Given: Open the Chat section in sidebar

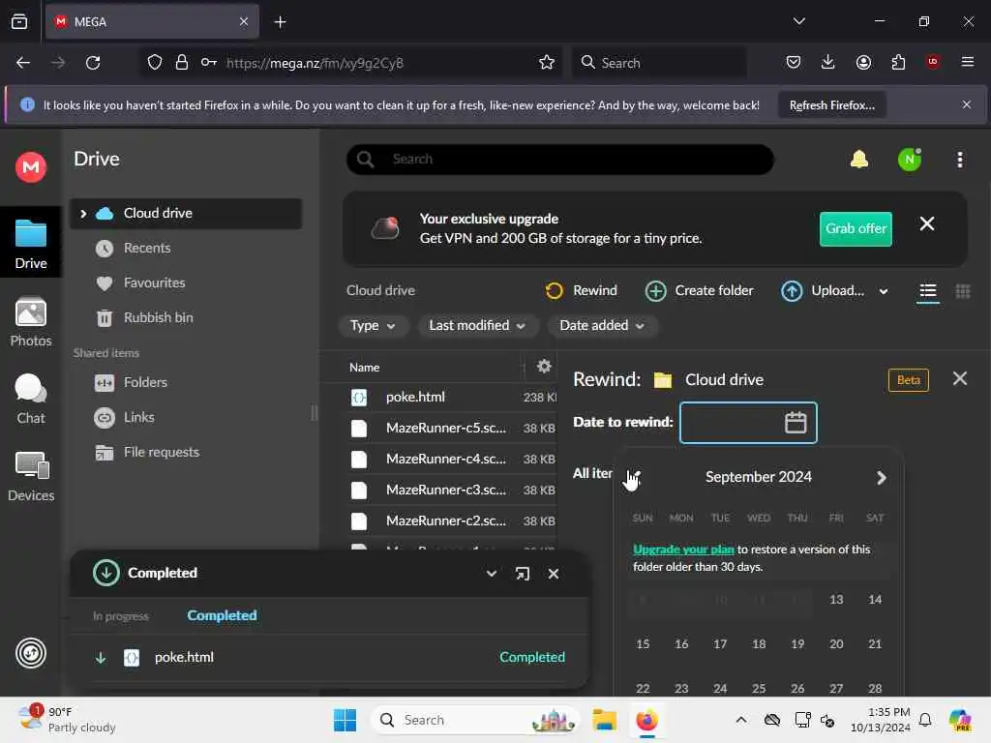Looking at the screenshot, I should (x=30, y=400).
